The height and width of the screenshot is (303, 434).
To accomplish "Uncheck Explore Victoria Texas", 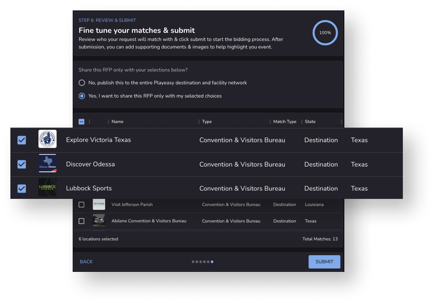I will tap(22, 140).
